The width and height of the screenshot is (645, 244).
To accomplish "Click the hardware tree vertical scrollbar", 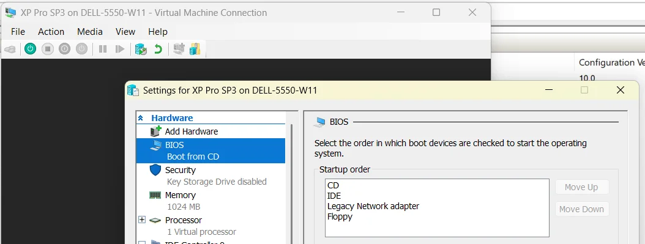I will [292, 184].
